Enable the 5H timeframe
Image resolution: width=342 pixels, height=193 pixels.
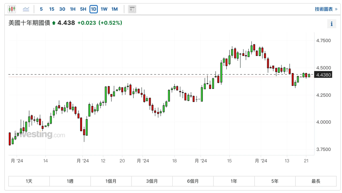(83, 9)
